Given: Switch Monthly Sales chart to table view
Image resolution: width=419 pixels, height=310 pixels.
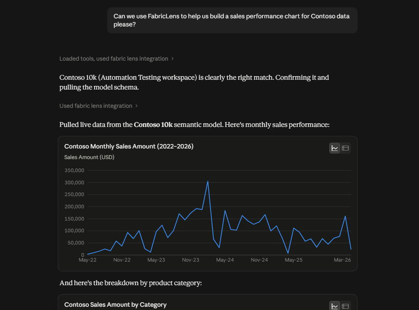Looking at the screenshot, I should 345,148.
